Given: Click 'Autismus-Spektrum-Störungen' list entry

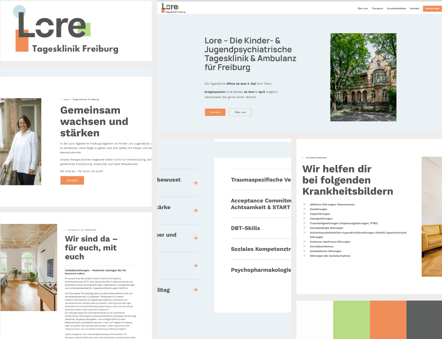Looking at the screenshot, I should [330, 242].
